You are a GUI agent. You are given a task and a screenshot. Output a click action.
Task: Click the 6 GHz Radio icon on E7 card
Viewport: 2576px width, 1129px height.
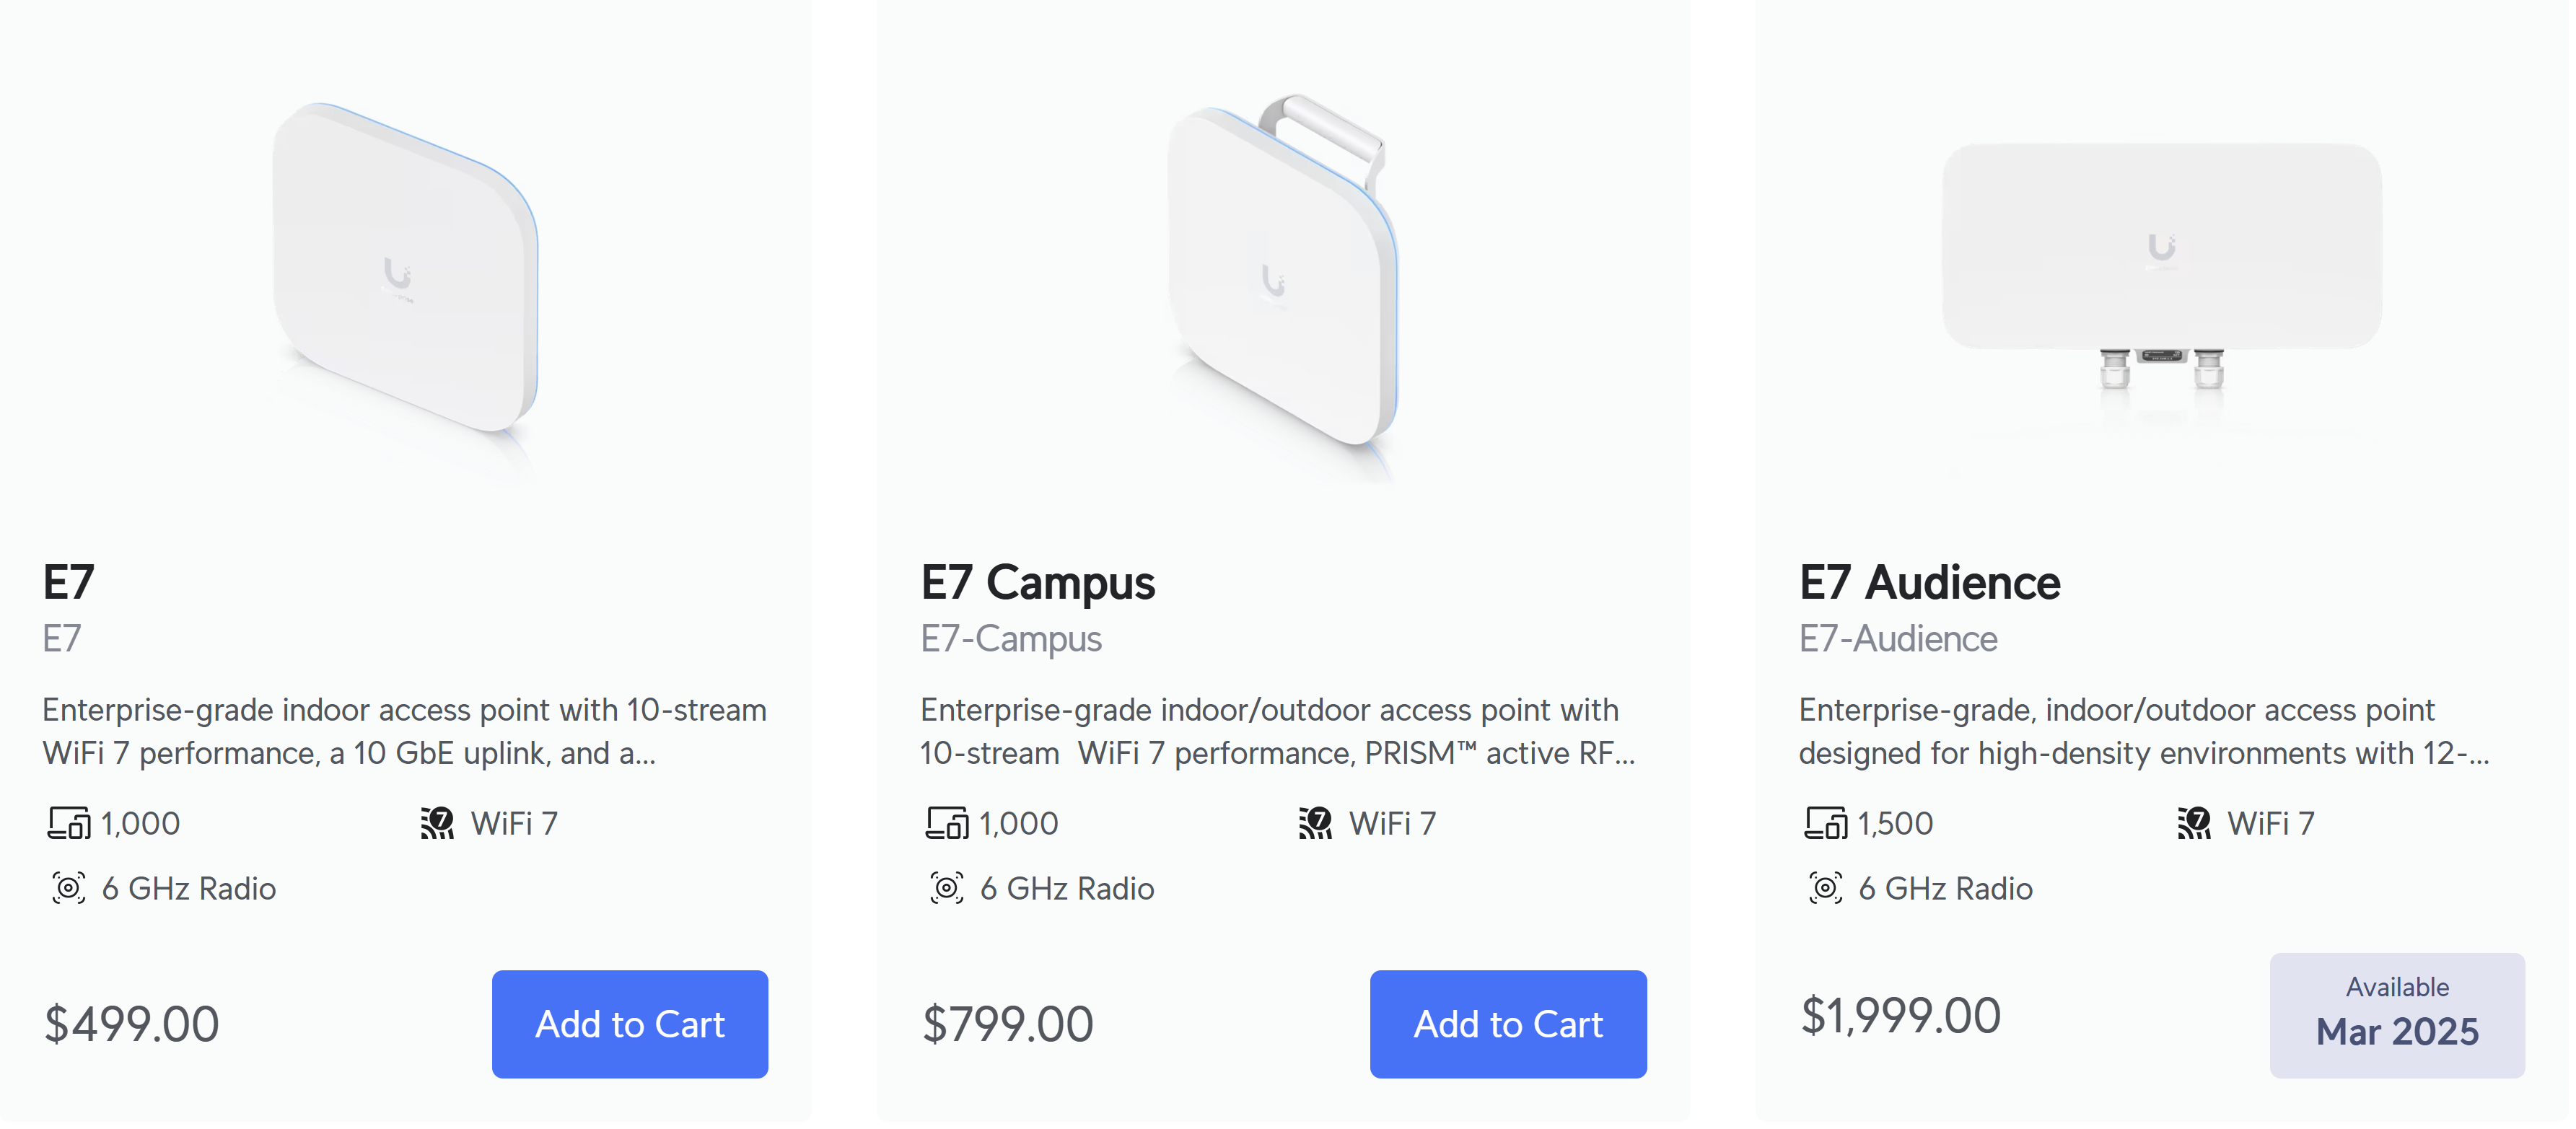68,889
